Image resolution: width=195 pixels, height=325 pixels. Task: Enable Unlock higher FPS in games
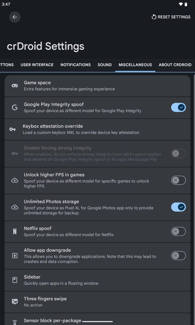(178, 180)
